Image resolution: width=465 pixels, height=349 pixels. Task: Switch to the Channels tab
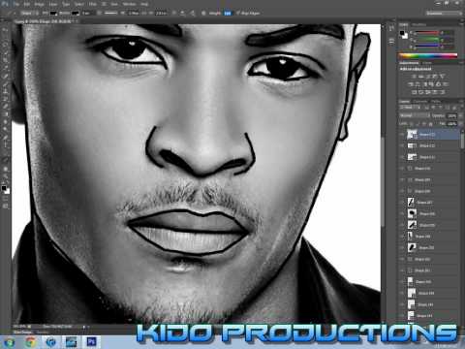tap(420, 101)
